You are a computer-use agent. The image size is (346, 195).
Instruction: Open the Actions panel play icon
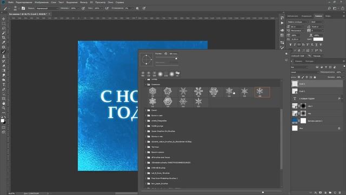[282, 23]
